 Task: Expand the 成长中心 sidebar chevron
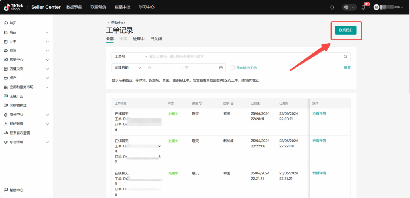coord(47,115)
